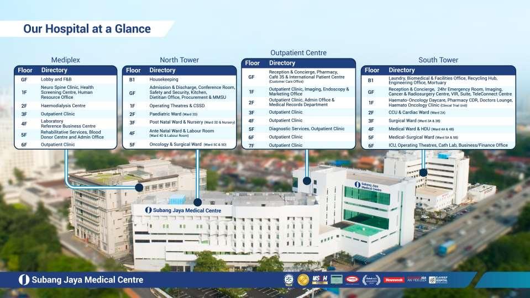Click the '7F' floor label in Outpatient Centre
This screenshot has width=530, height=298.
(251, 146)
